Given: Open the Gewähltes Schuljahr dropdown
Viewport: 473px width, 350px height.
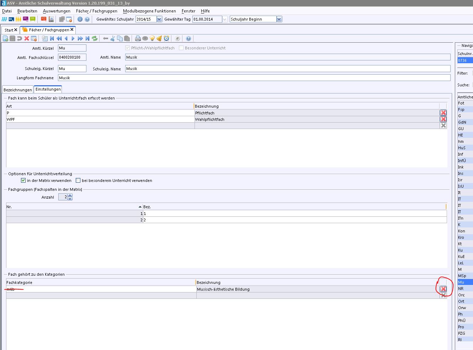Looking at the screenshot, I should [159, 19].
